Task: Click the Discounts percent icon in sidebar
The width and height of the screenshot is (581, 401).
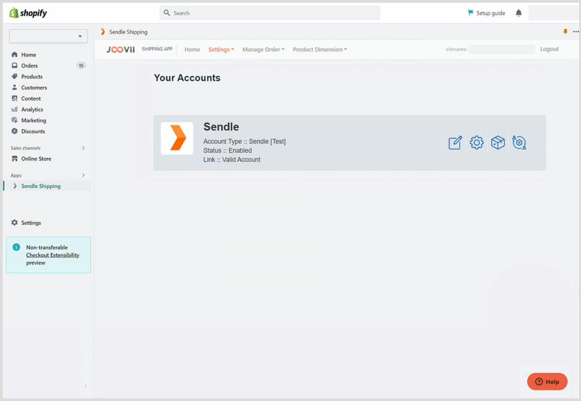Action: 14,131
